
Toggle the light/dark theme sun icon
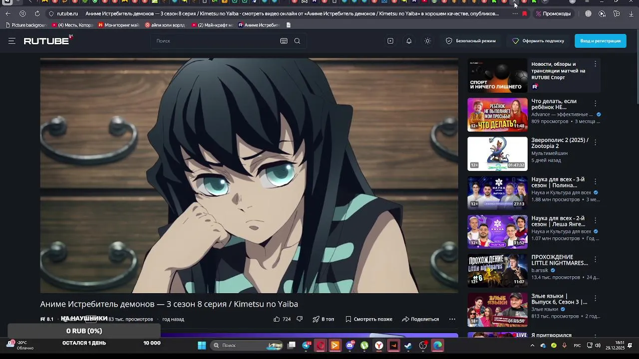click(x=428, y=41)
